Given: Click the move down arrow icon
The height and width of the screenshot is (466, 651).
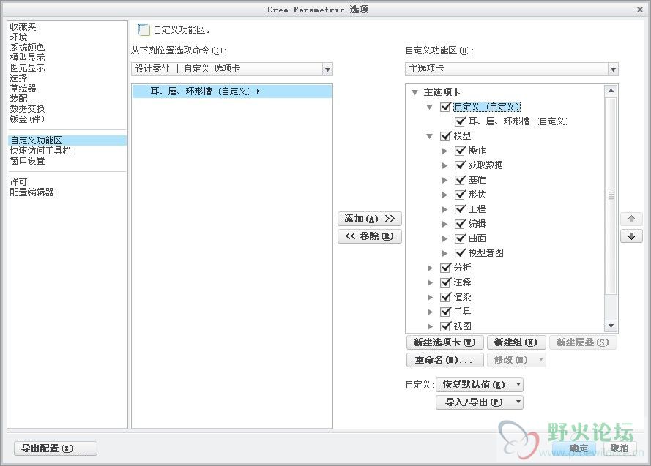Looking at the screenshot, I should [631, 236].
